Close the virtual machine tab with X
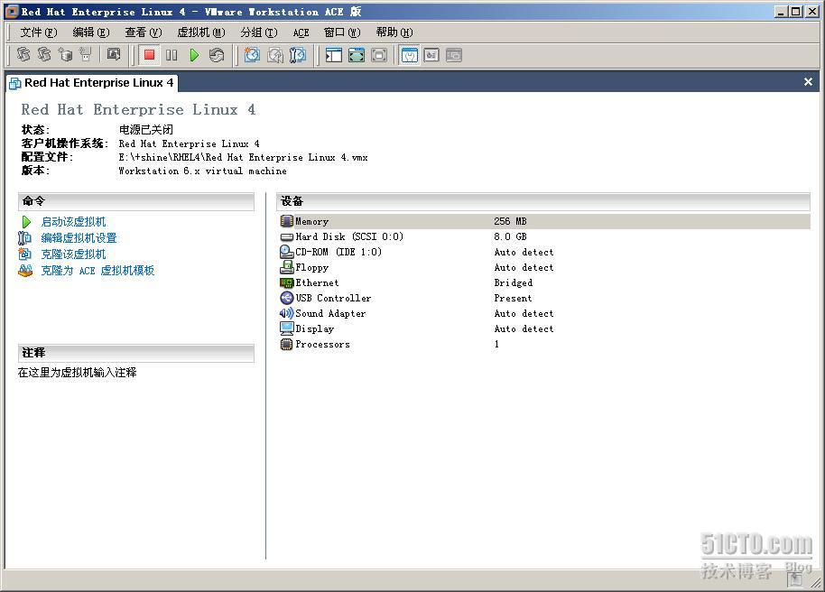 808,81
